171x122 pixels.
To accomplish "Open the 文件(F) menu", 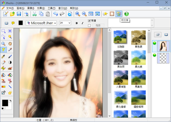I will pos(10,8).
